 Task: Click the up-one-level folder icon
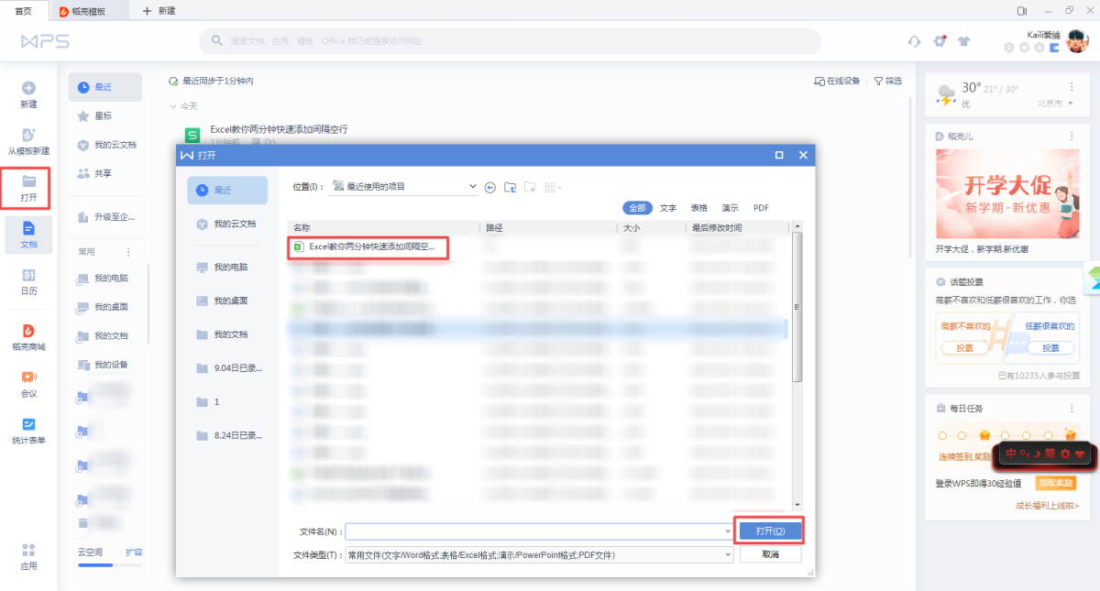(510, 187)
